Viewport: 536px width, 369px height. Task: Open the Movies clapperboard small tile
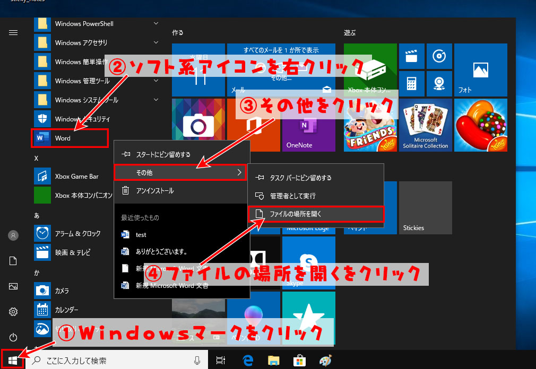coord(412,56)
